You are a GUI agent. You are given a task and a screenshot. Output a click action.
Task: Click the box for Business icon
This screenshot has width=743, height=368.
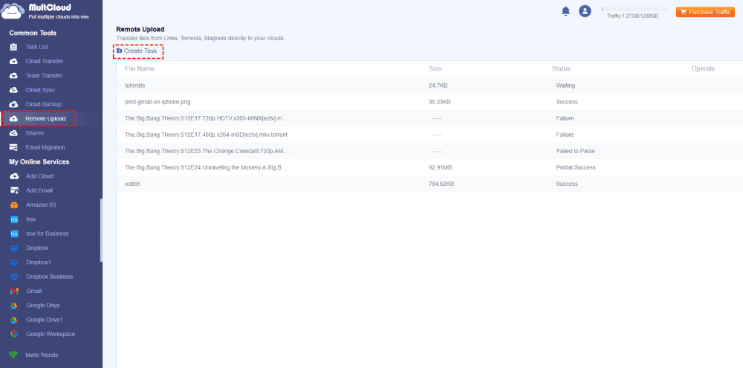(14, 233)
